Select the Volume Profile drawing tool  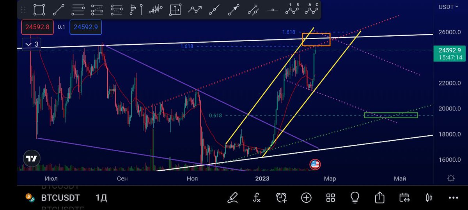pyautogui.click(x=136, y=9)
